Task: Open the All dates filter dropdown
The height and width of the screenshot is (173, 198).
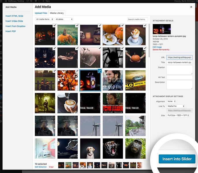Action: 64,19
